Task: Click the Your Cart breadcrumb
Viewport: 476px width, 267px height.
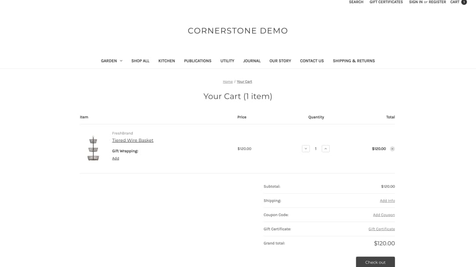Action: [x=244, y=82]
